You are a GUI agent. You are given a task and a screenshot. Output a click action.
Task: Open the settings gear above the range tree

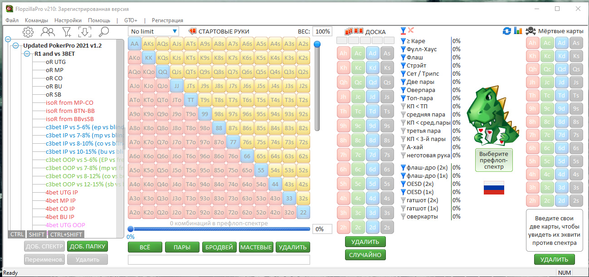(28, 32)
